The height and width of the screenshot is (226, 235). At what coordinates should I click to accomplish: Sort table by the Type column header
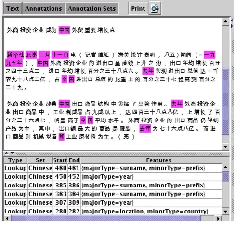click(15, 160)
